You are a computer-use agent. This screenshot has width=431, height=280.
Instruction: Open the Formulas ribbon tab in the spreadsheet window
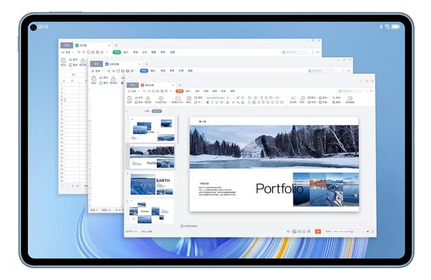click(145, 52)
